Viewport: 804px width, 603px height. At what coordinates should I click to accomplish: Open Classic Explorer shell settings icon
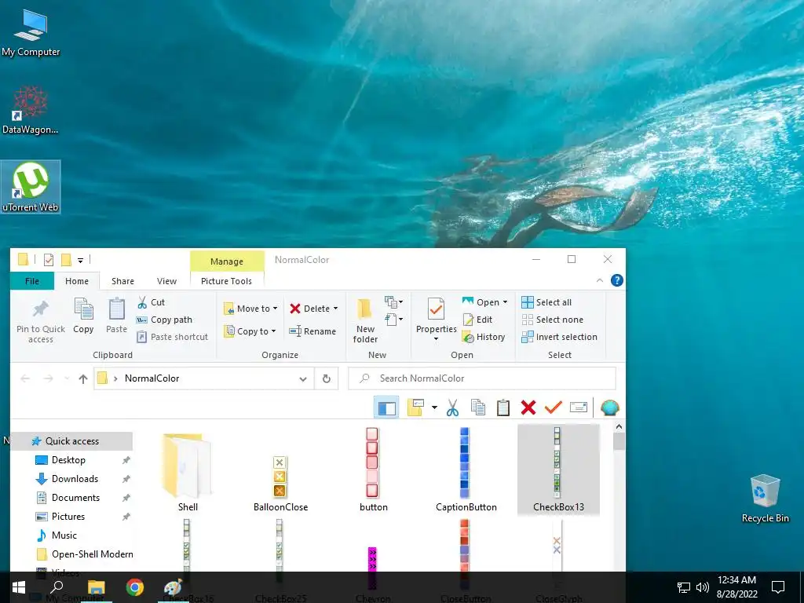[x=609, y=407]
